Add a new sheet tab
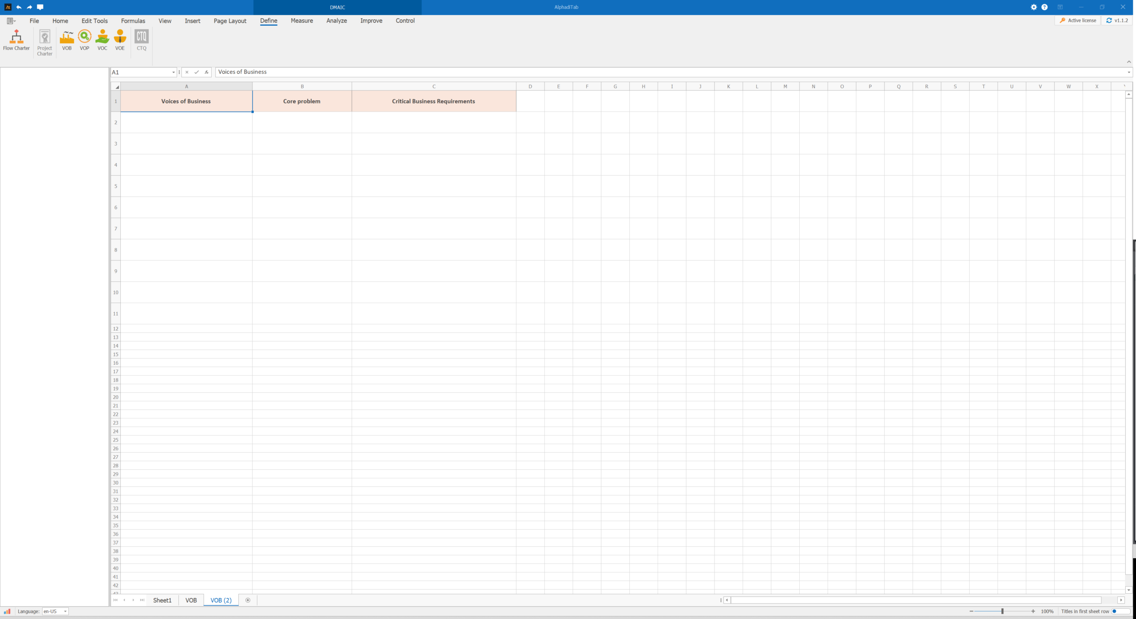1136x619 pixels. (x=248, y=600)
